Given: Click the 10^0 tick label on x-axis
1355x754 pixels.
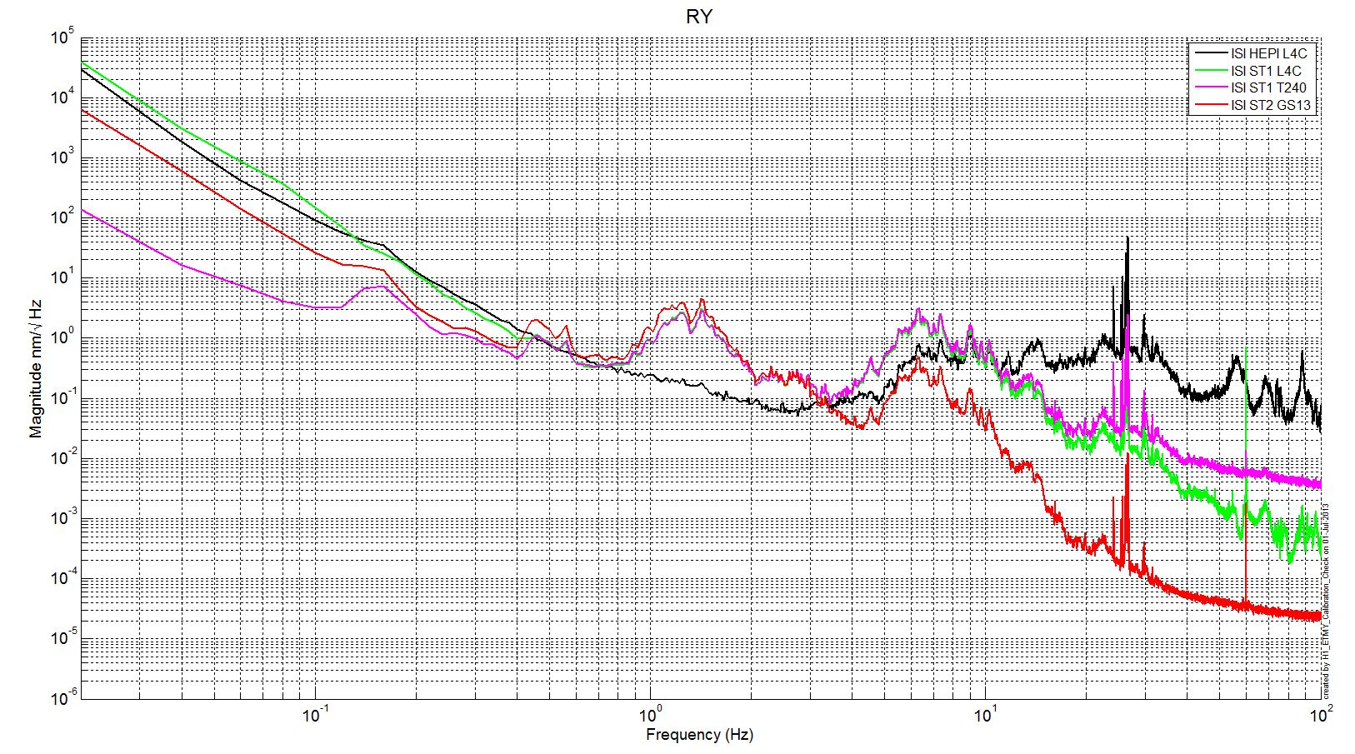Looking at the screenshot, I should [650, 716].
